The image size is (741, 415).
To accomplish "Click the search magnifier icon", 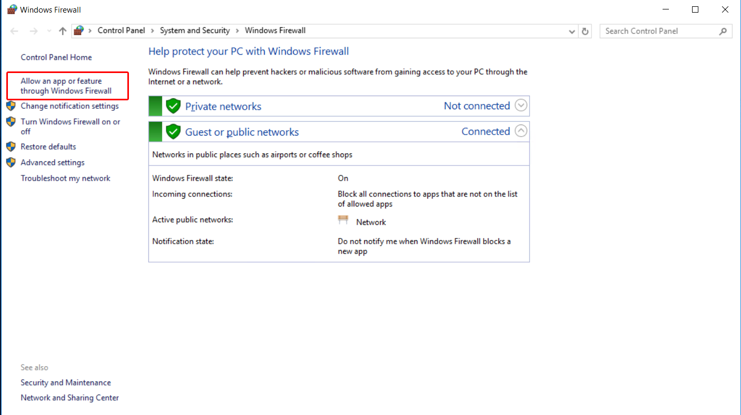I will click(x=723, y=31).
